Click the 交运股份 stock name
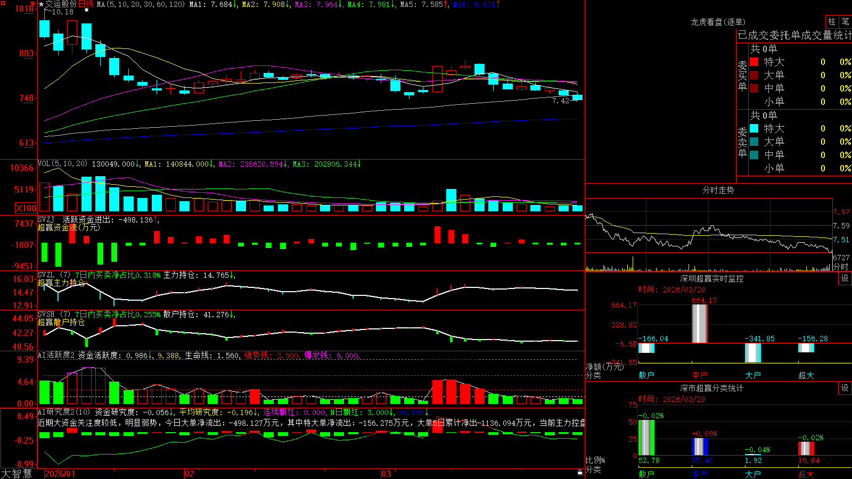The height and width of the screenshot is (479, 852). (61, 4)
